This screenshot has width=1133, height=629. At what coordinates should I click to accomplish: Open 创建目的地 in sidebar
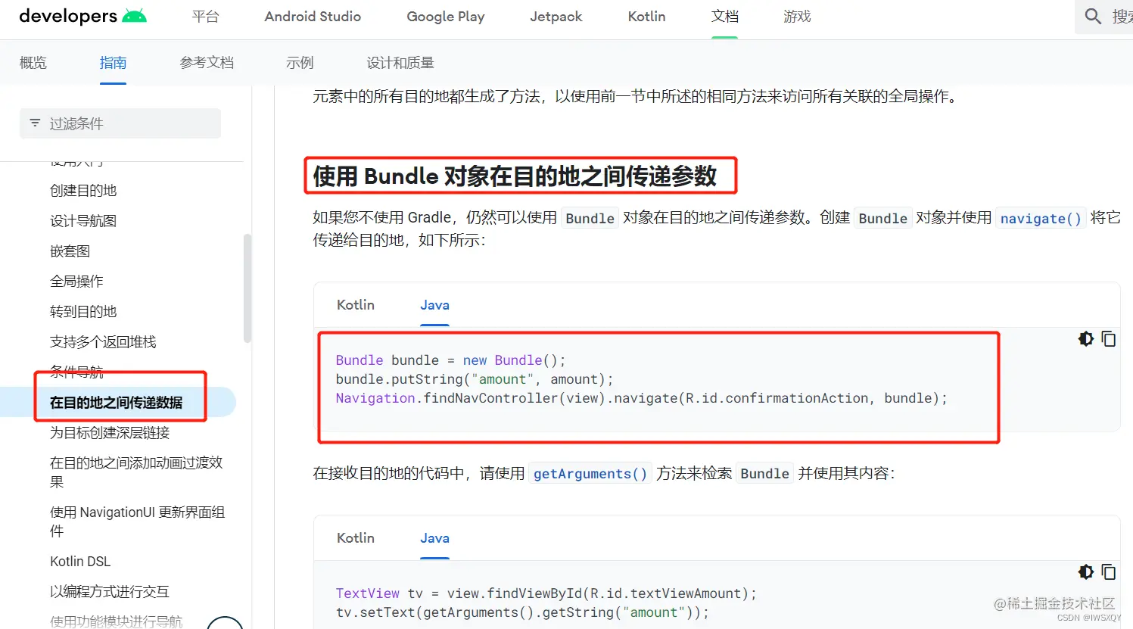click(83, 191)
